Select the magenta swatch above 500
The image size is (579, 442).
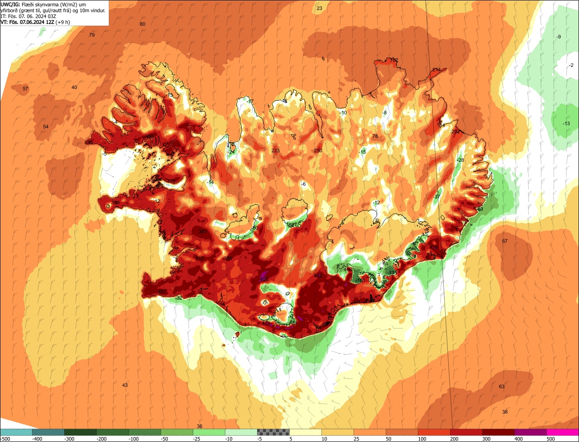563,432
